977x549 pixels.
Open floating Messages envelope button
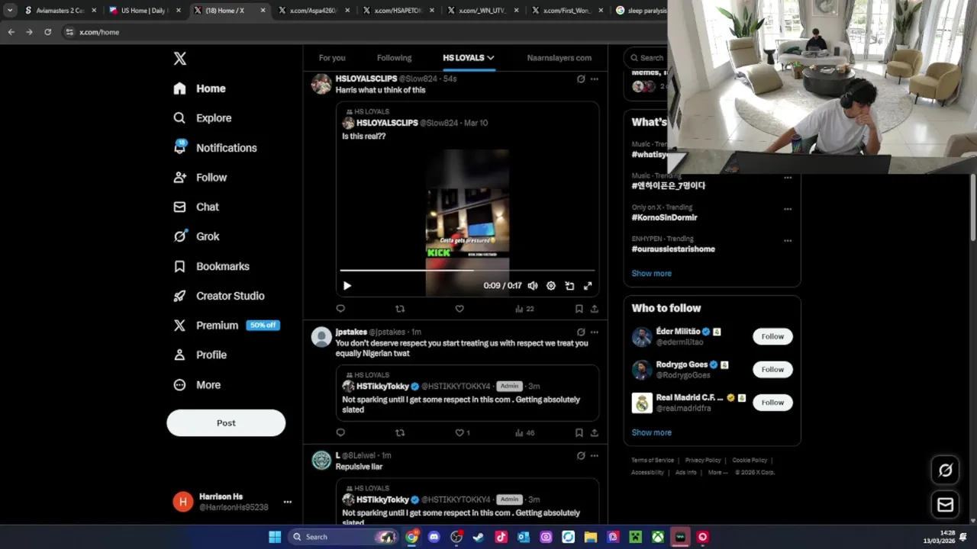coord(946,504)
